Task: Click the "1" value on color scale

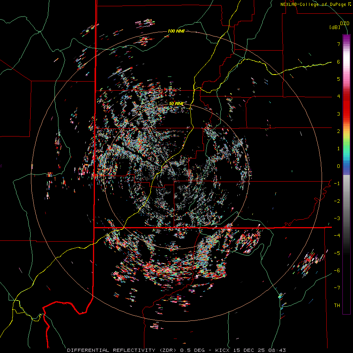Action: [x=338, y=149]
